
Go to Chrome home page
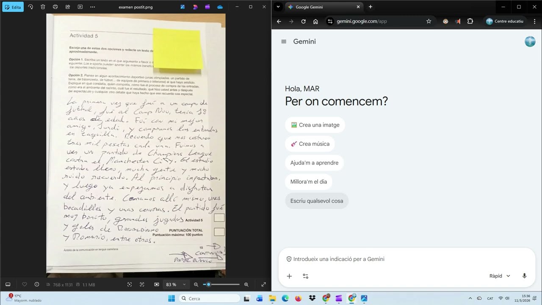click(x=315, y=21)
